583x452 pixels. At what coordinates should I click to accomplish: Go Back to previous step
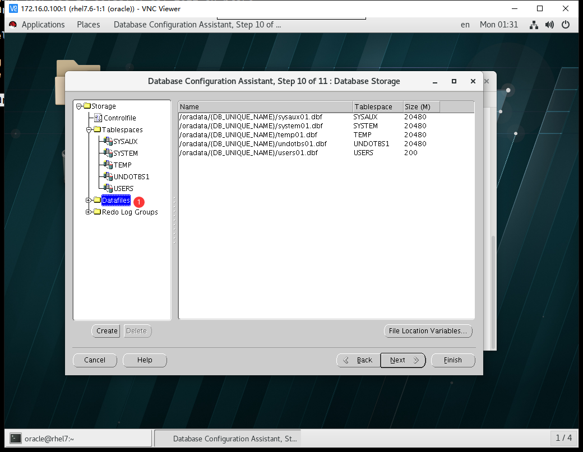(x=358, y=360)
